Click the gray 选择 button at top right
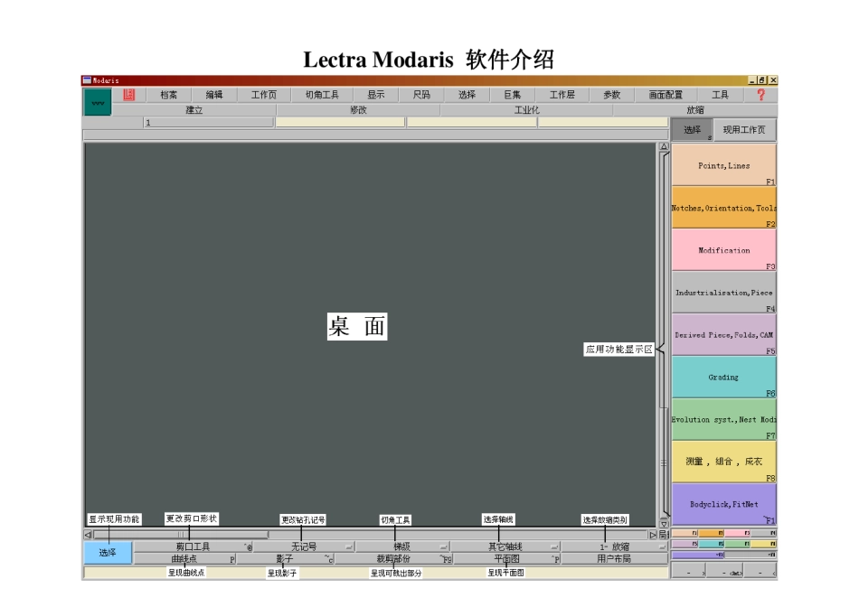This screenshot has width=859, height=607. (x=692, y=130)
